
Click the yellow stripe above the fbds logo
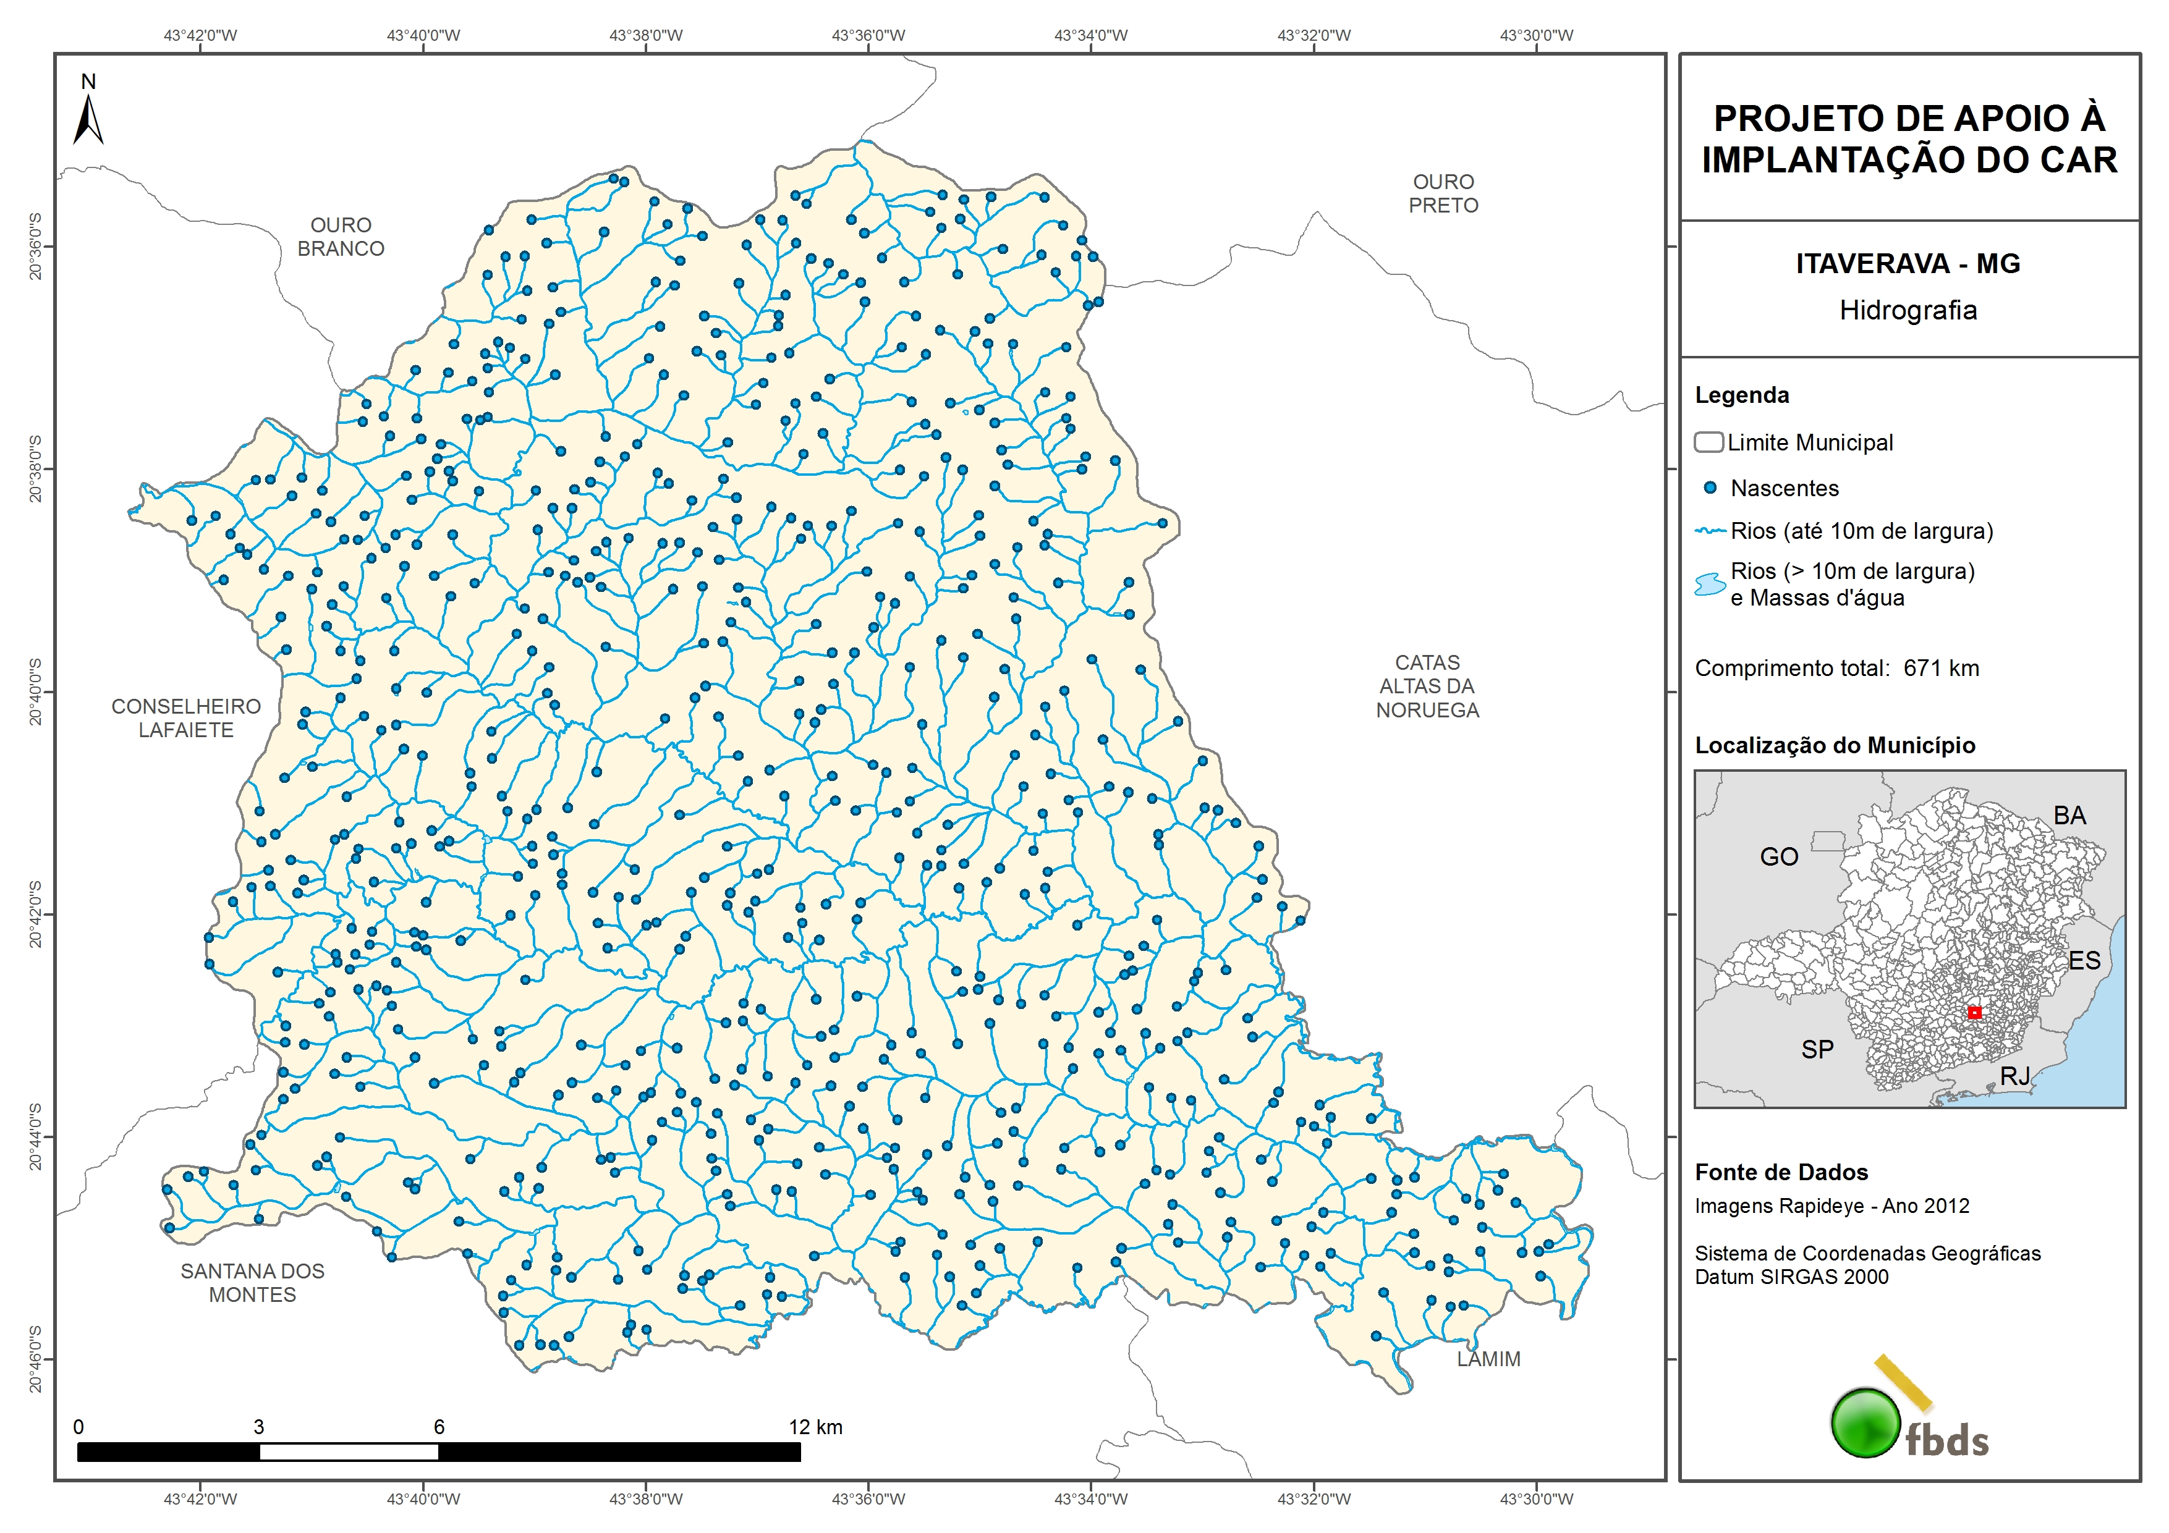tap(1904, 1382)
